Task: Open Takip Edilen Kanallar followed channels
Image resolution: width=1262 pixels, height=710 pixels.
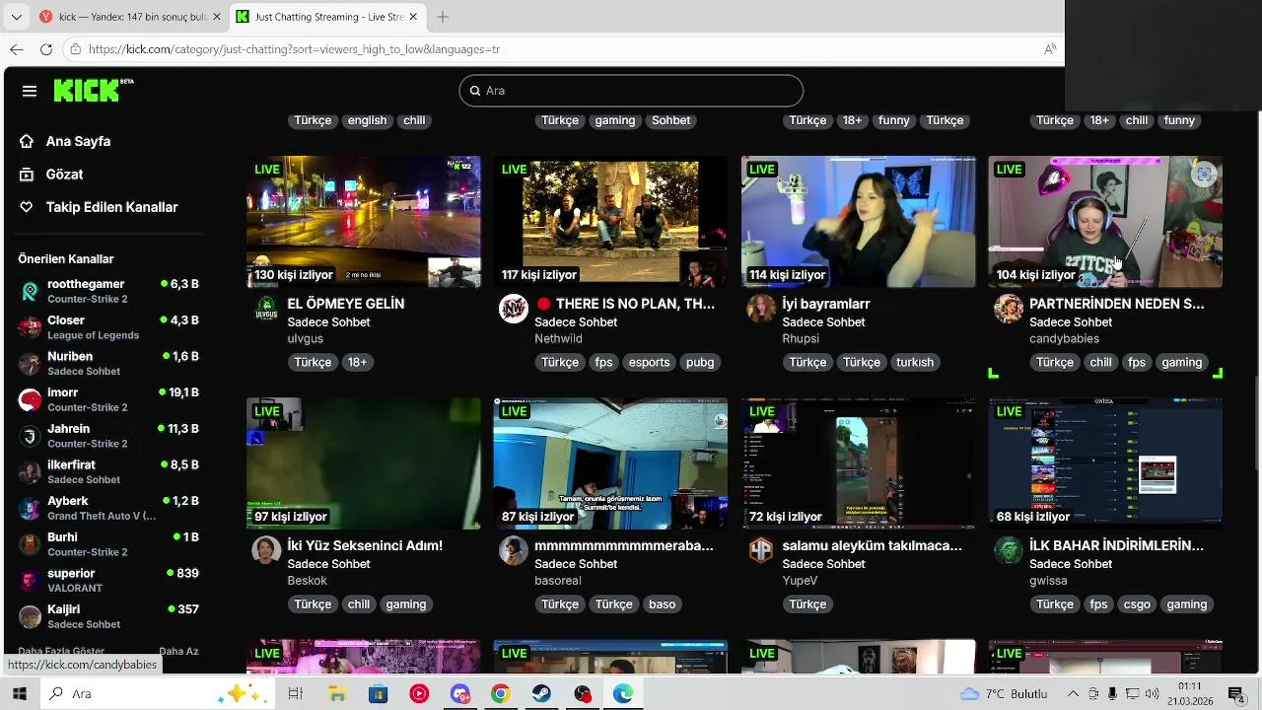Action: [99, 207]
